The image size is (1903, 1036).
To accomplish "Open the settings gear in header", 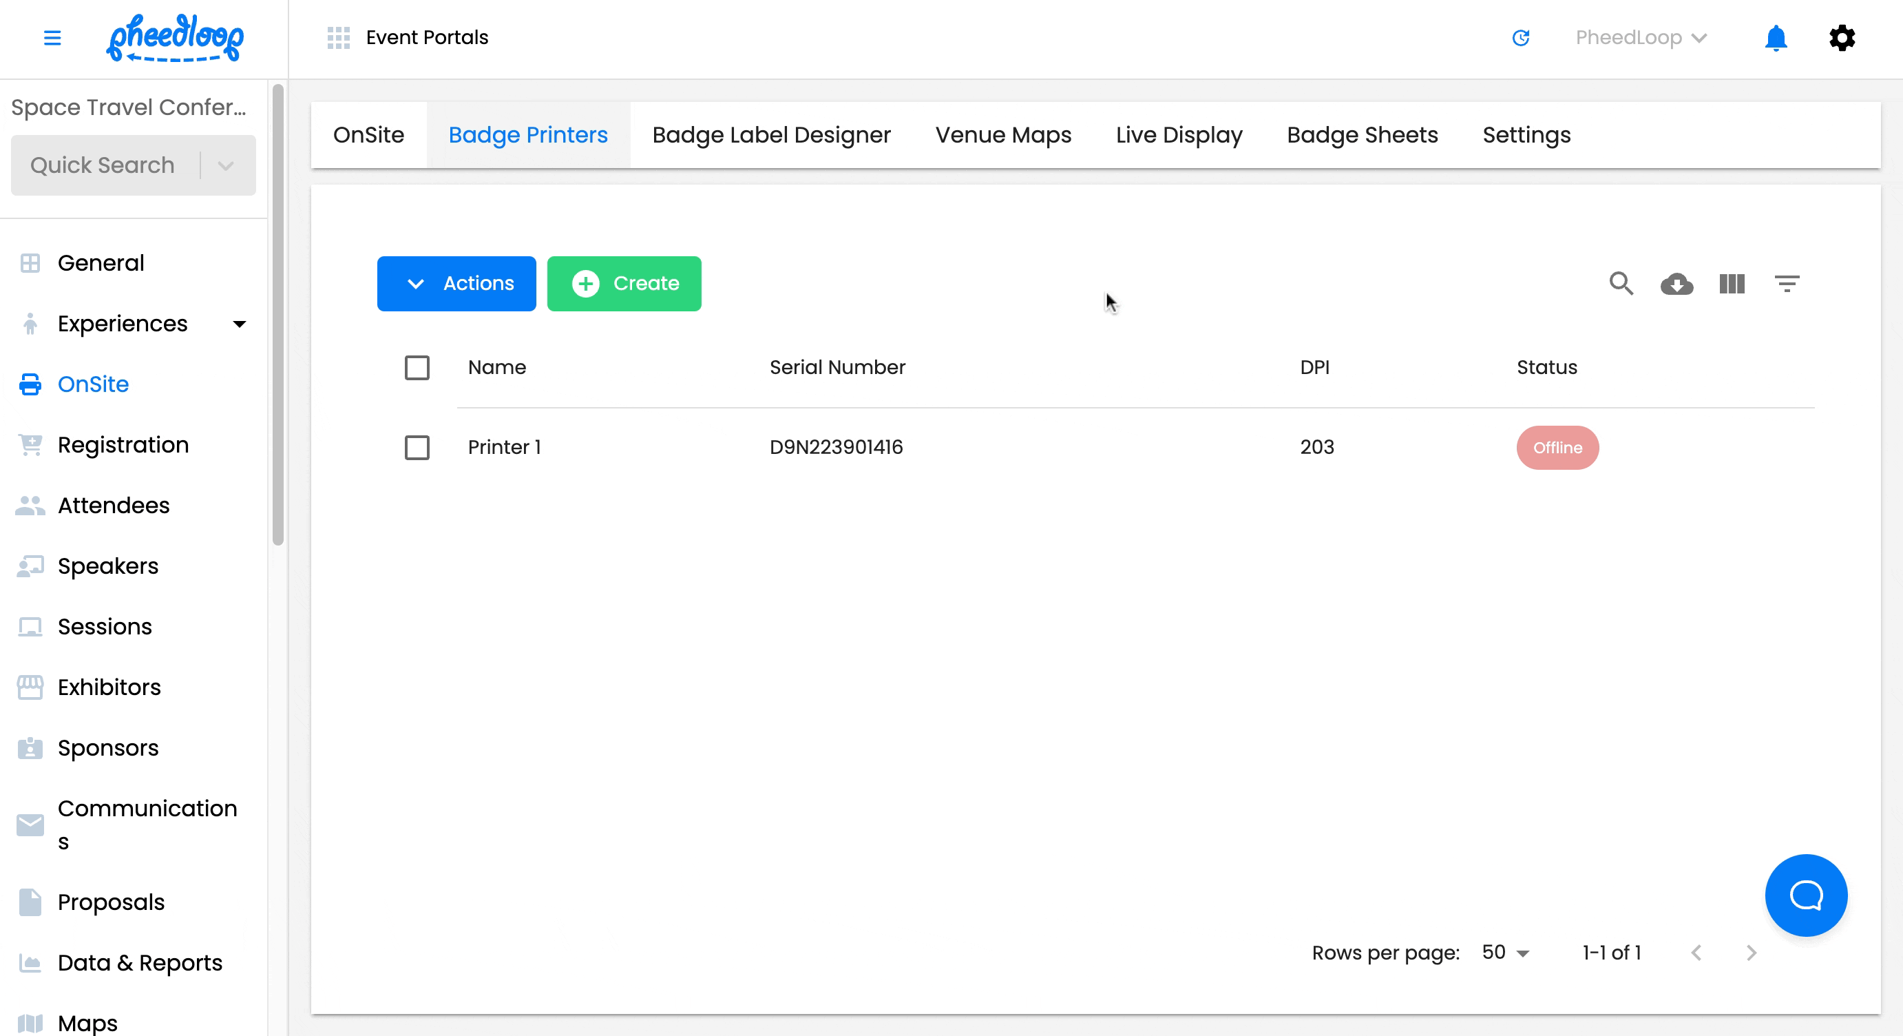I will (1842, 38).
